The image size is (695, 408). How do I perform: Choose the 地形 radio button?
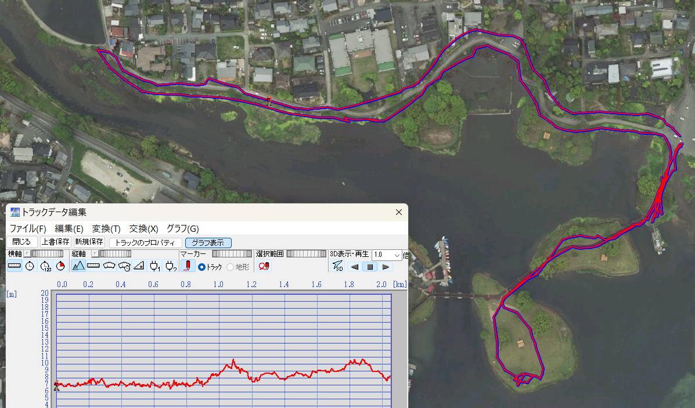point(230,267)
